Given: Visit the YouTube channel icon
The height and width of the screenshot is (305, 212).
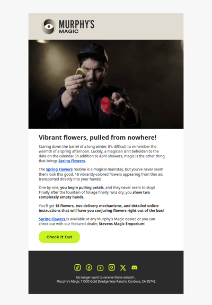Looking at the screenshot, I should coord(100,268).
